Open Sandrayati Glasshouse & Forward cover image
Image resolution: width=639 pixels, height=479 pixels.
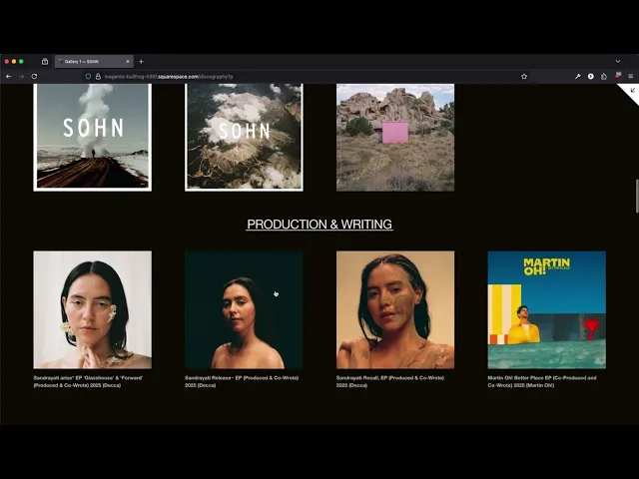pos(93,310)
